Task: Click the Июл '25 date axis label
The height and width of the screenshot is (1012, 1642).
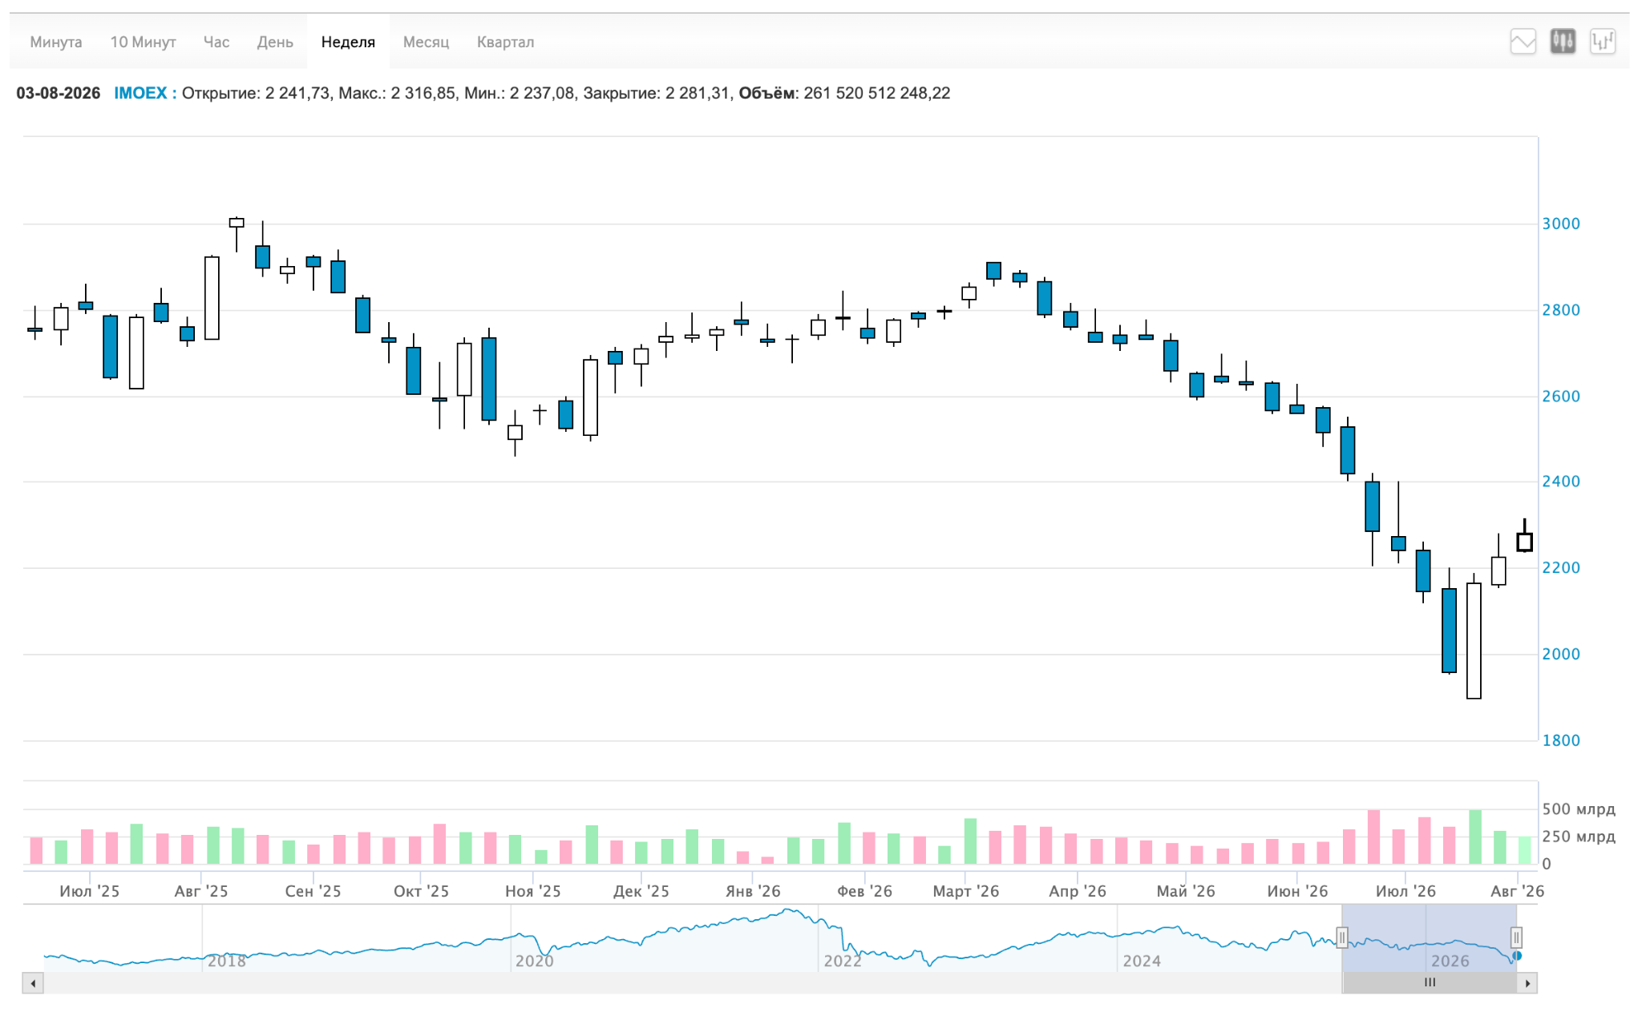Action: coord(90,891)
